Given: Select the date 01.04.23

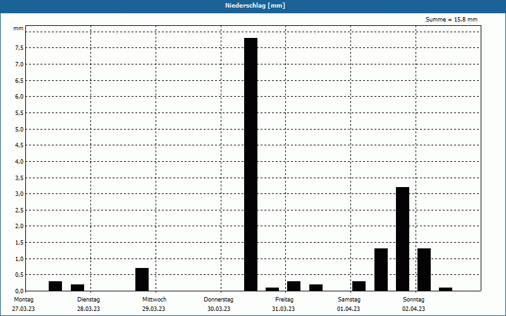Looking at the screenshot, I should tap(349, 309).
